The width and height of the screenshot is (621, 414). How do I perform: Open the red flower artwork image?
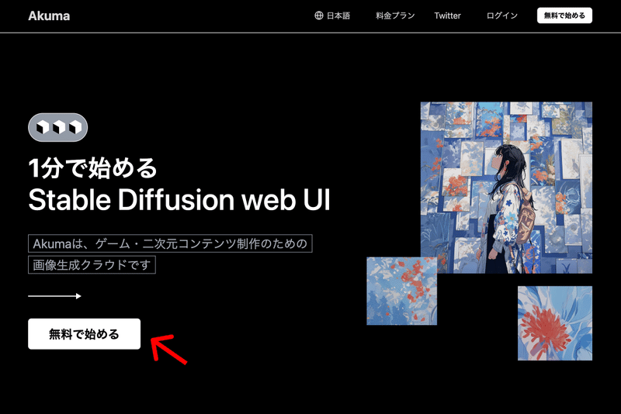click(555, 323)
